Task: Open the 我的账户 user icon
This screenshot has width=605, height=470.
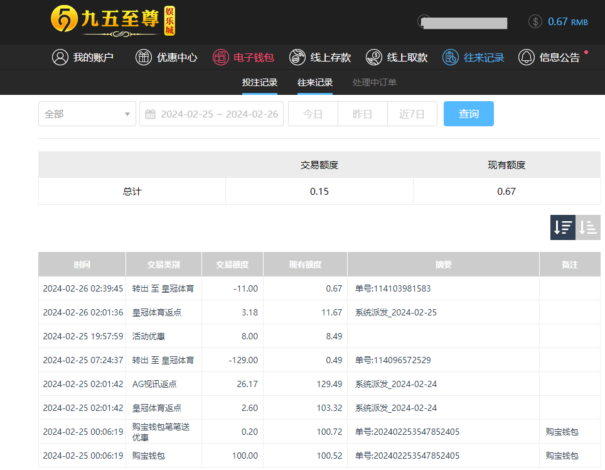Action: (x=60, y=57)
